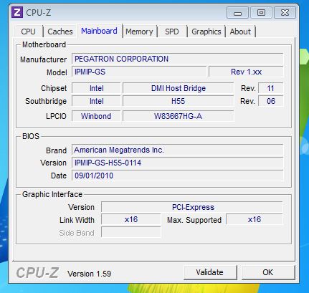The width and height of the screenshot is (309, 293).
Task: Show the Graphics tab
Action: [x=206, y=32]
